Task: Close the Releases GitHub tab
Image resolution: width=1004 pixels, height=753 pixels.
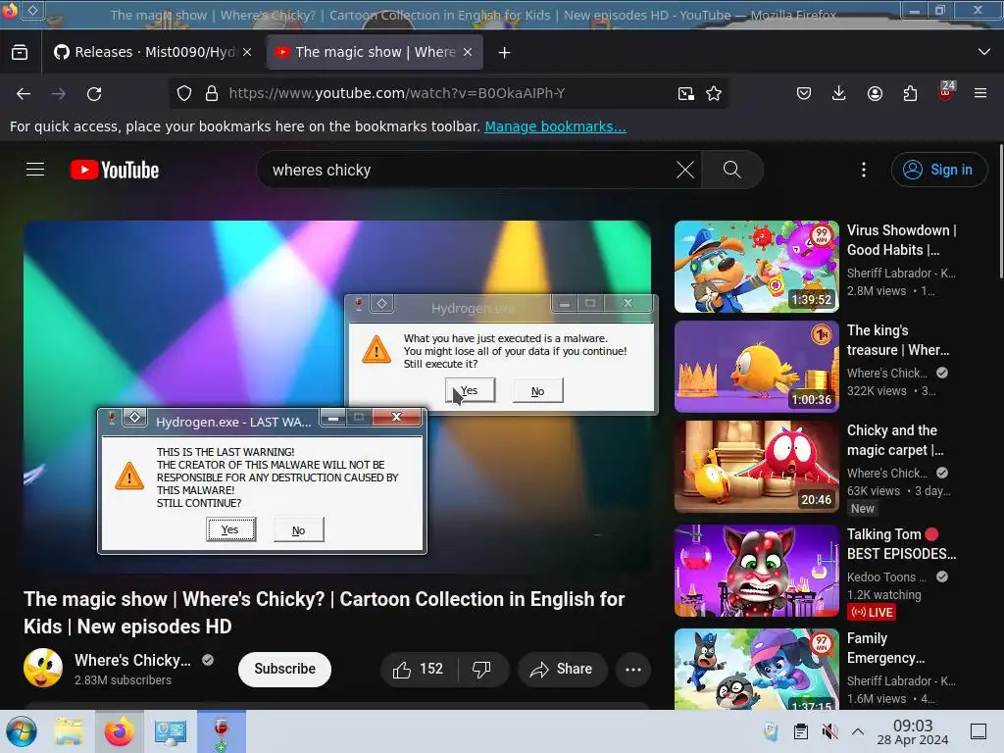Action: (x=247, y=52)
